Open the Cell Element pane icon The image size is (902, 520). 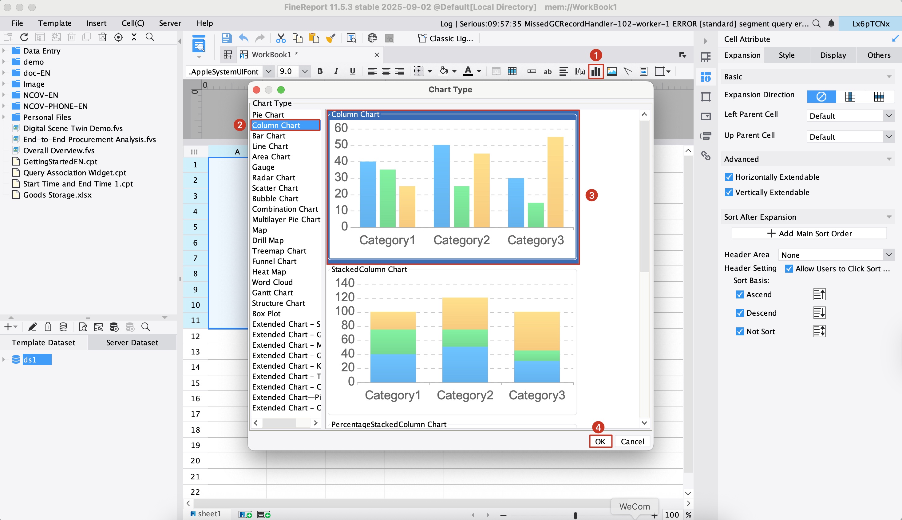(x=706, y=57)
